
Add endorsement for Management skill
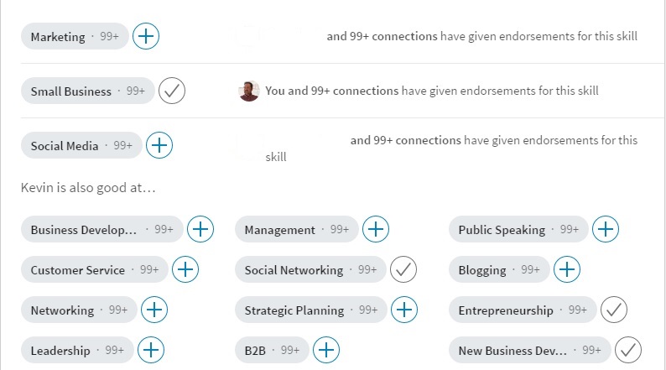pos(376,229)
